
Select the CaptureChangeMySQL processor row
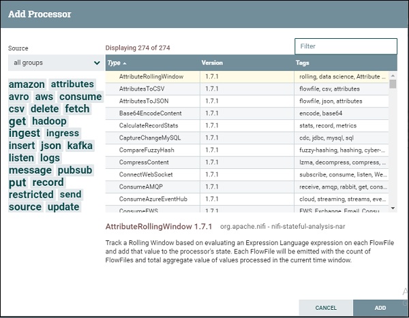click(149, 138)
